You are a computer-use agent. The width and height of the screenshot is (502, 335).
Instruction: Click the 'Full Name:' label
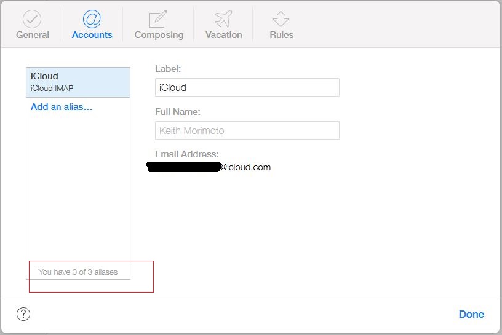178,112
